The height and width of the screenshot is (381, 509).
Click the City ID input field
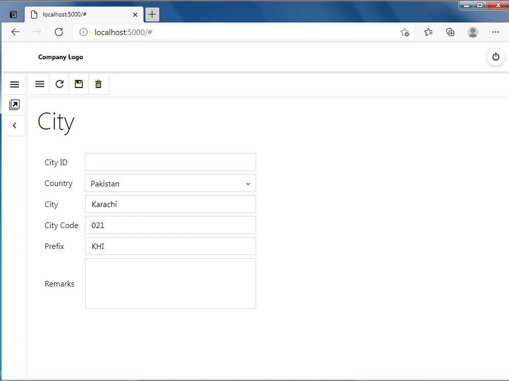[x=171, y=162]
